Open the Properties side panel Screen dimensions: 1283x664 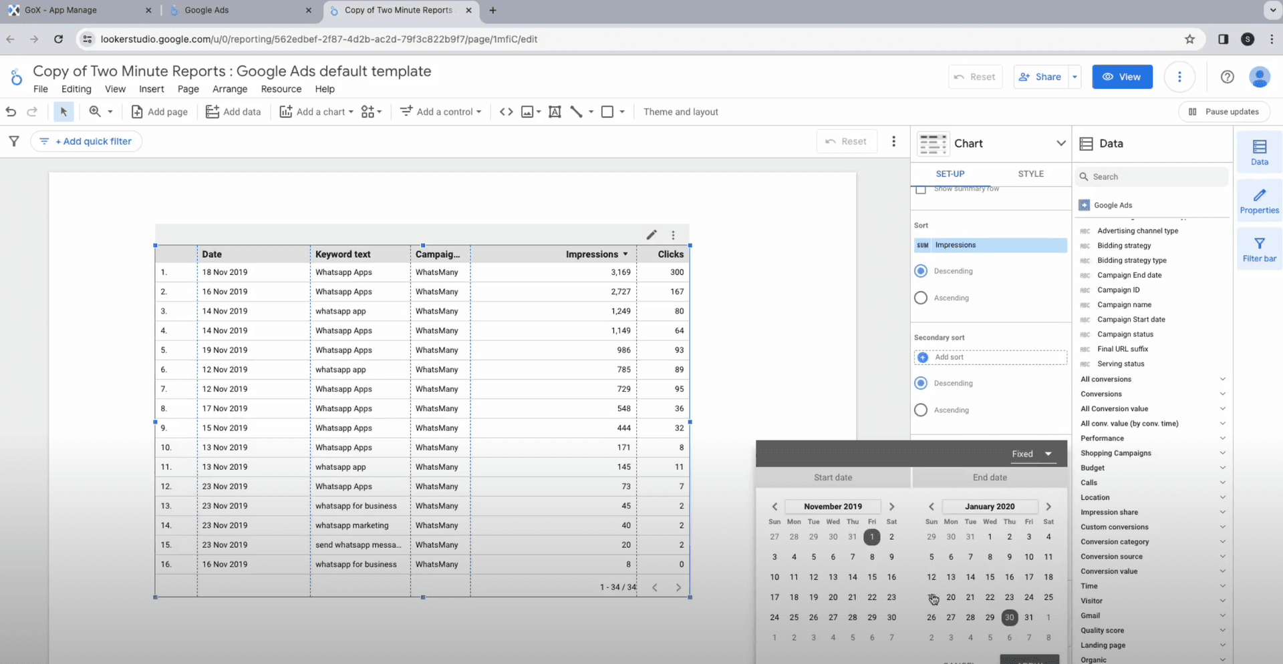click(1259, 201)
